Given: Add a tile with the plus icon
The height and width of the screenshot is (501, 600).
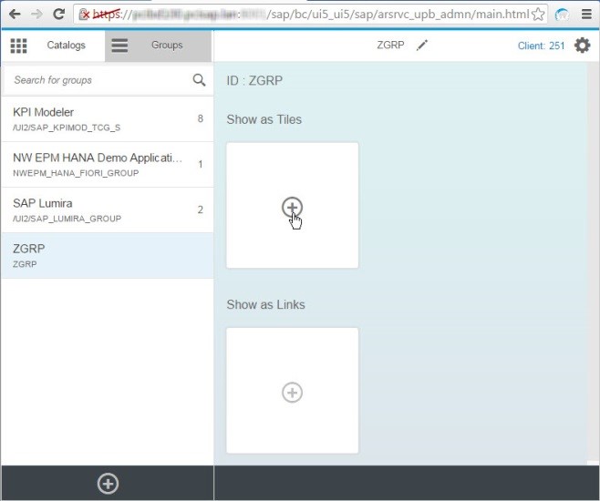Looking at the screenshot, I should click(x=292, y=207).
